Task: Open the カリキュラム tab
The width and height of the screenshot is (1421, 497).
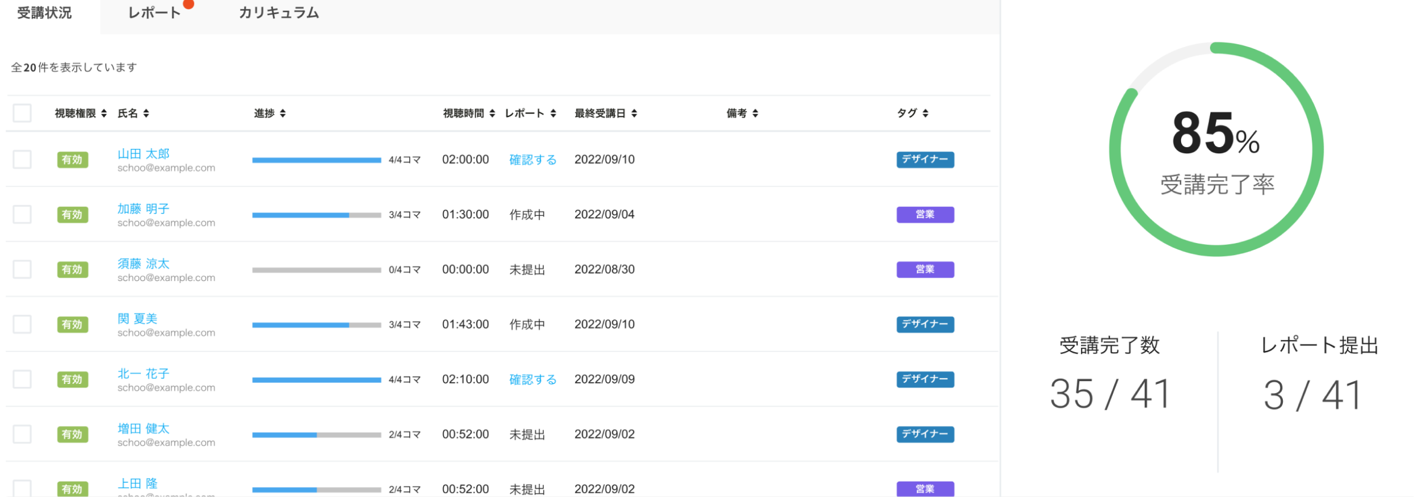Action: point(279,13)
